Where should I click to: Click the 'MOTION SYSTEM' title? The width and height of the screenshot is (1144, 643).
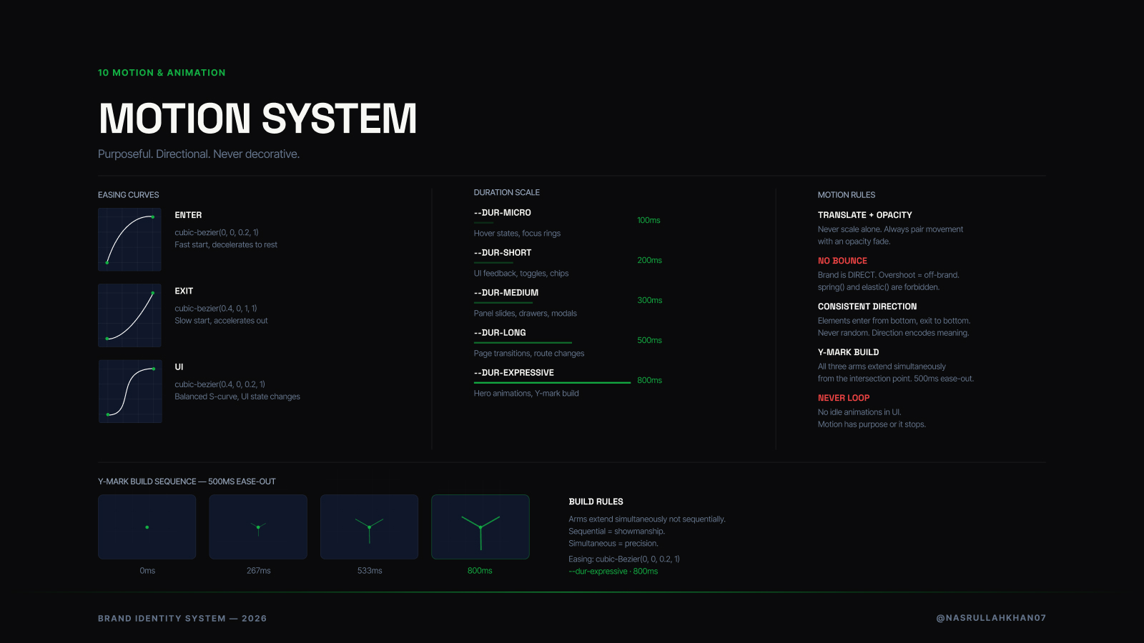257,119
